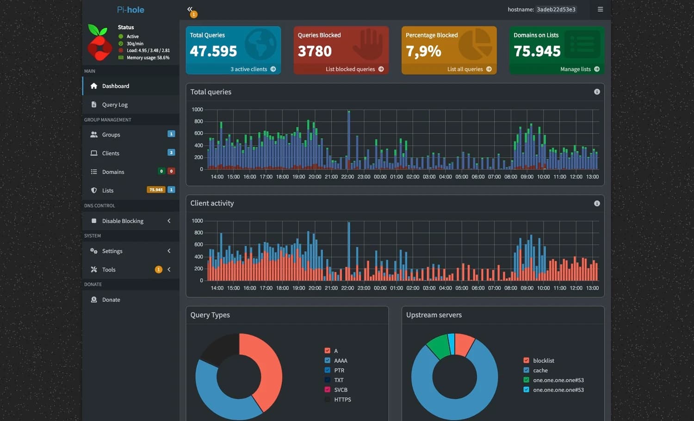The image size is (694, 421).
Task: Toggle the HTTPS query type checkbox
Action: (x=328, y=399)
